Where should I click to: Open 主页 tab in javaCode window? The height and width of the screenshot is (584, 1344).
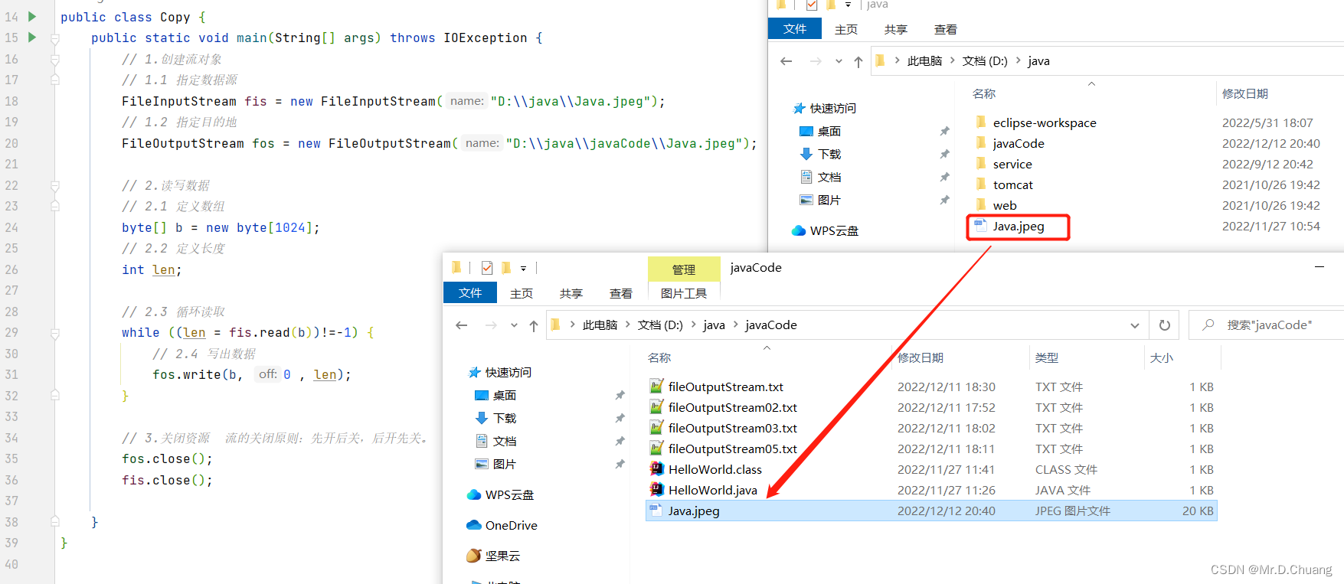[x=521, y=293]
